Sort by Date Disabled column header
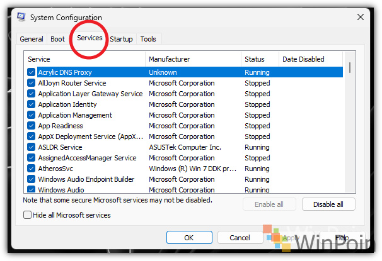 (311, 59)
